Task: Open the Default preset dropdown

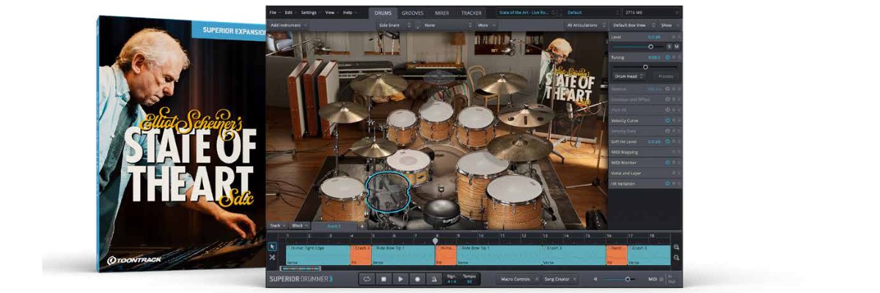Action: 592,12
